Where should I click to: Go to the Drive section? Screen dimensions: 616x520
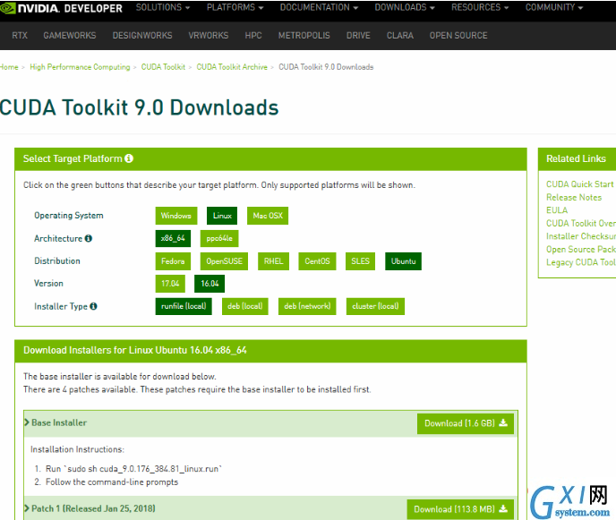[358, 35]
